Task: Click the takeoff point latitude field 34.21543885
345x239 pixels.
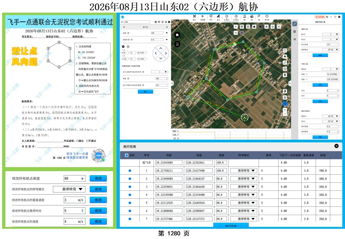Action: pos(169,163)
